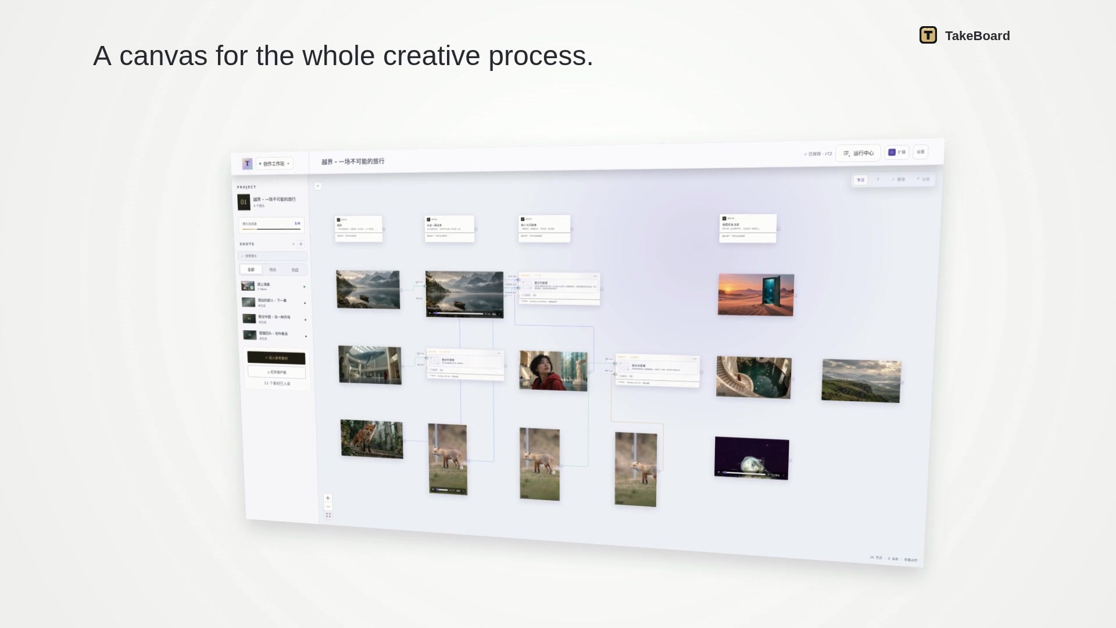
Task: Click the TakeBoard logo icon in the corner
Action: (928, 35)
